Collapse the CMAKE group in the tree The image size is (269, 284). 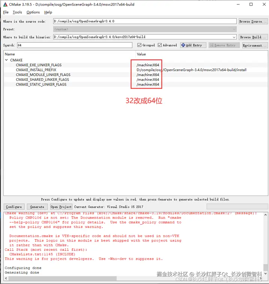pyautogui.click(x=6, y=60)
